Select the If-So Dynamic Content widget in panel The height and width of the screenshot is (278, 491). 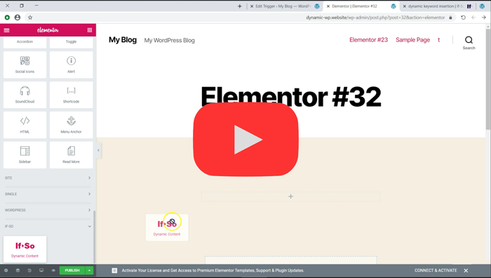tap(25, 249)
